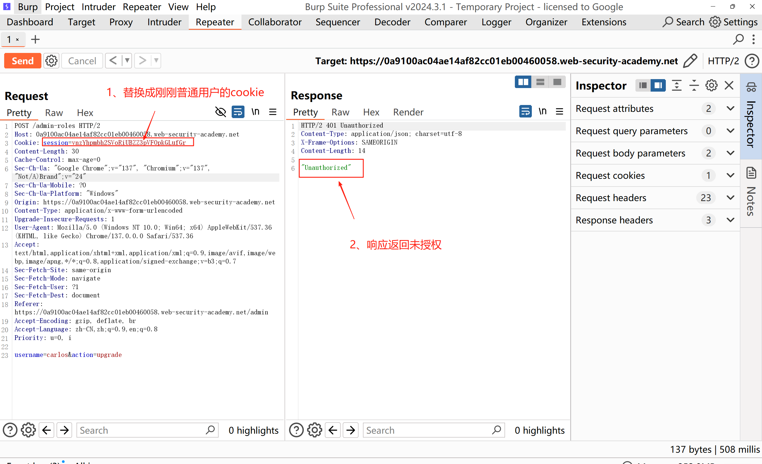Expand Request cookies section
The image size is (762, 464).
coord(730,175)
